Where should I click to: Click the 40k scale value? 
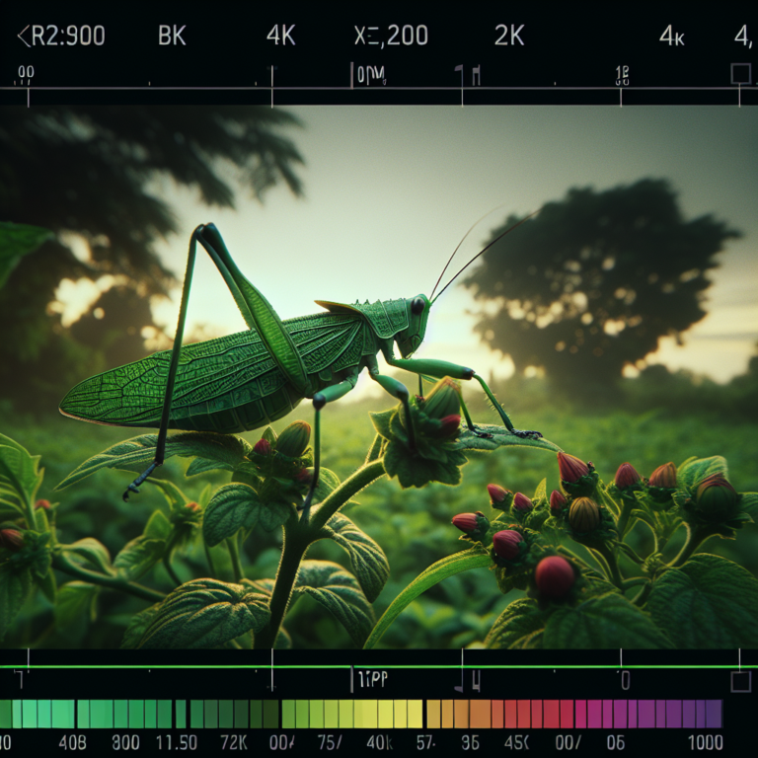pyautogui.click(x=379, y=742)
